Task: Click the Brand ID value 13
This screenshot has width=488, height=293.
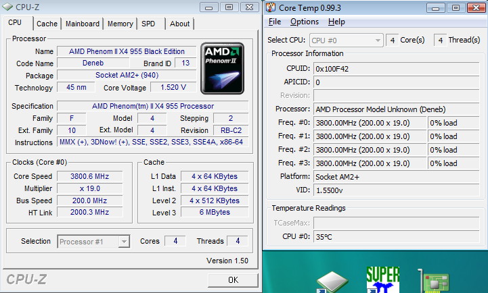Action: pos(185,63)
